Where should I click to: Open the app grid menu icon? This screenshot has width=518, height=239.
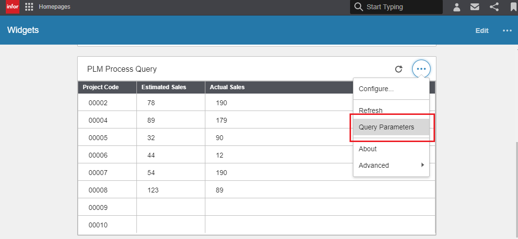pos(29,7)
